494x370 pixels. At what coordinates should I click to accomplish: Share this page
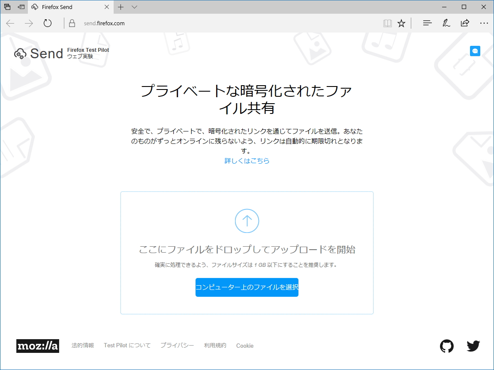point(465,23)
